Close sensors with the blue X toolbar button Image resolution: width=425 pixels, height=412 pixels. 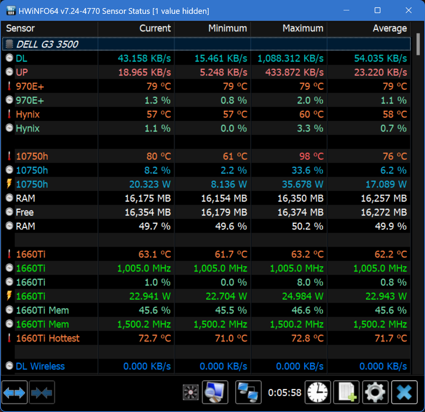click(404, 392)
